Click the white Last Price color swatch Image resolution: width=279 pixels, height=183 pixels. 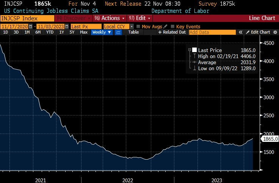click(194, 50)
